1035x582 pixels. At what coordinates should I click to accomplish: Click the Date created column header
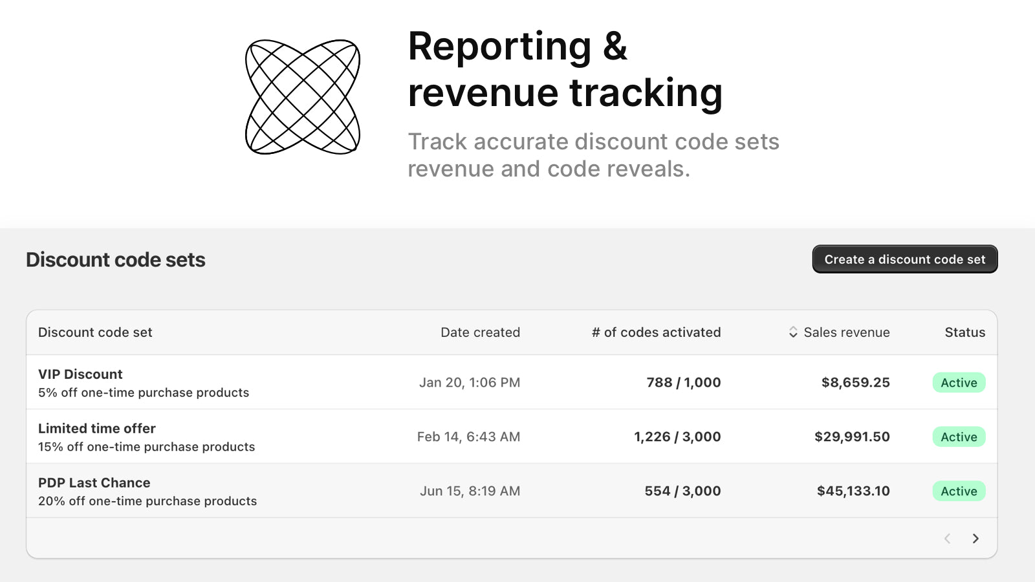(480, 332)
